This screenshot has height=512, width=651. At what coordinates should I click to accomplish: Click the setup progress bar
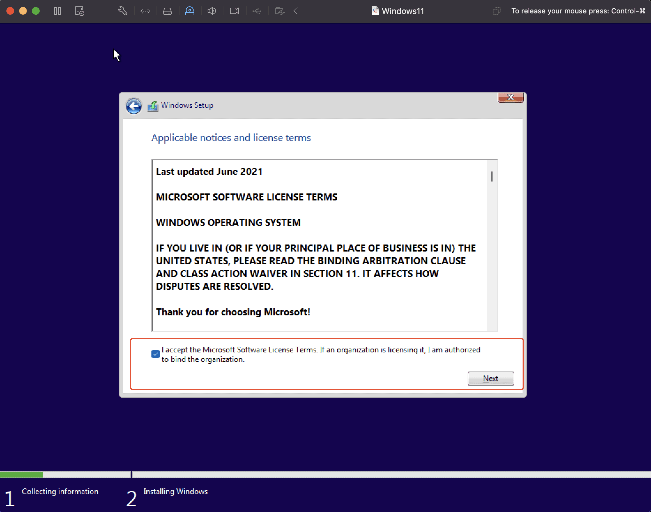pos(325,475)
